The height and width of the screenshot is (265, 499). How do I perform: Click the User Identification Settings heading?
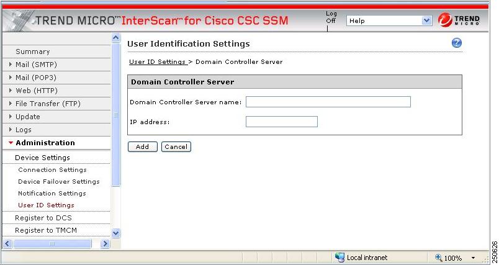tap(189, 43)
